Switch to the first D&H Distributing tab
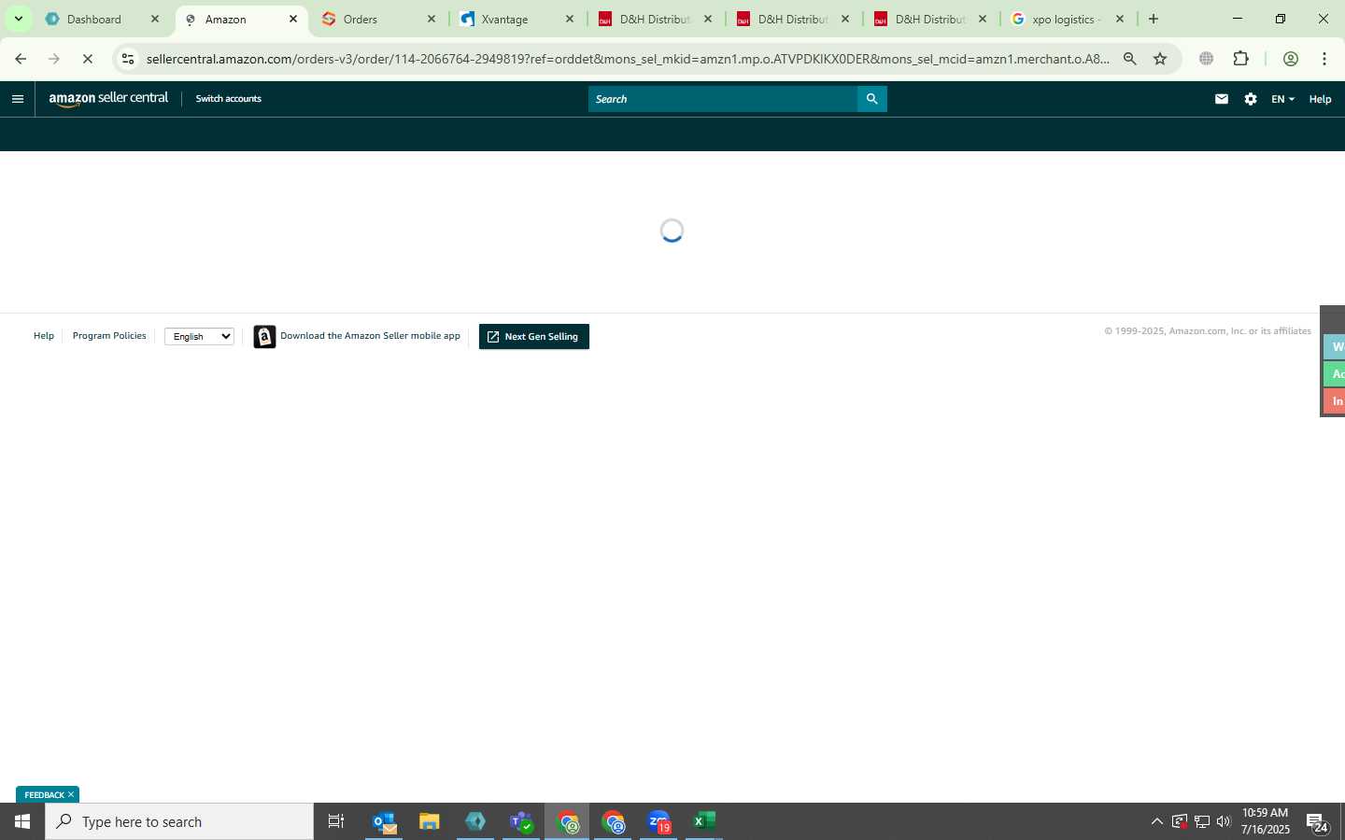 click(x=654, y=19)
